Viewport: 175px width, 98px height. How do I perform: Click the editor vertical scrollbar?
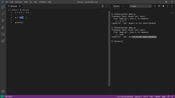(109, 48)
